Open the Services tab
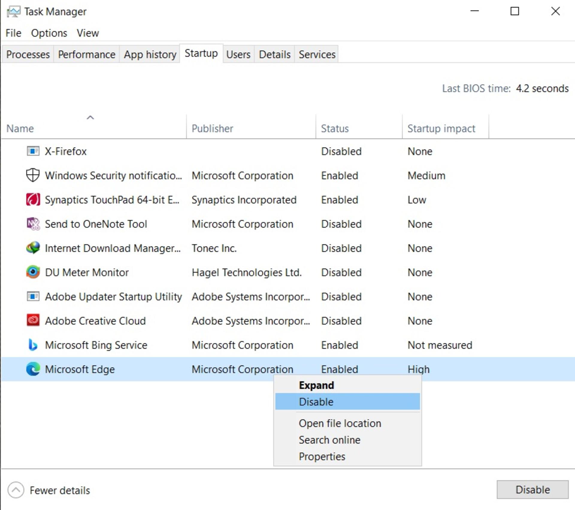 click(317, 54)
